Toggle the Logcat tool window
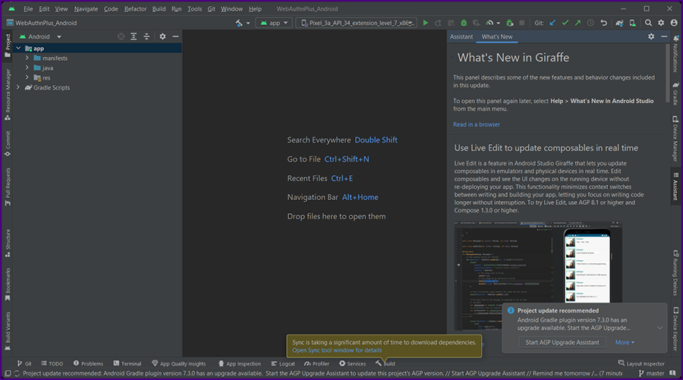 (x=282, y=364)
